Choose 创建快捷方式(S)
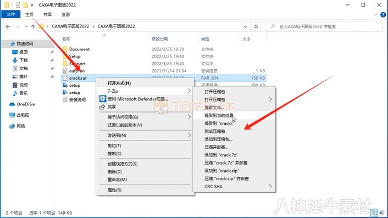Image resolution: width=388 pixels, height=218 pixels. coord(145,164)
